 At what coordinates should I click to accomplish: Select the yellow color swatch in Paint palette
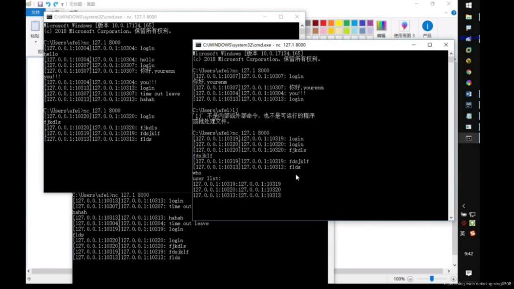(x=339, y=23)
